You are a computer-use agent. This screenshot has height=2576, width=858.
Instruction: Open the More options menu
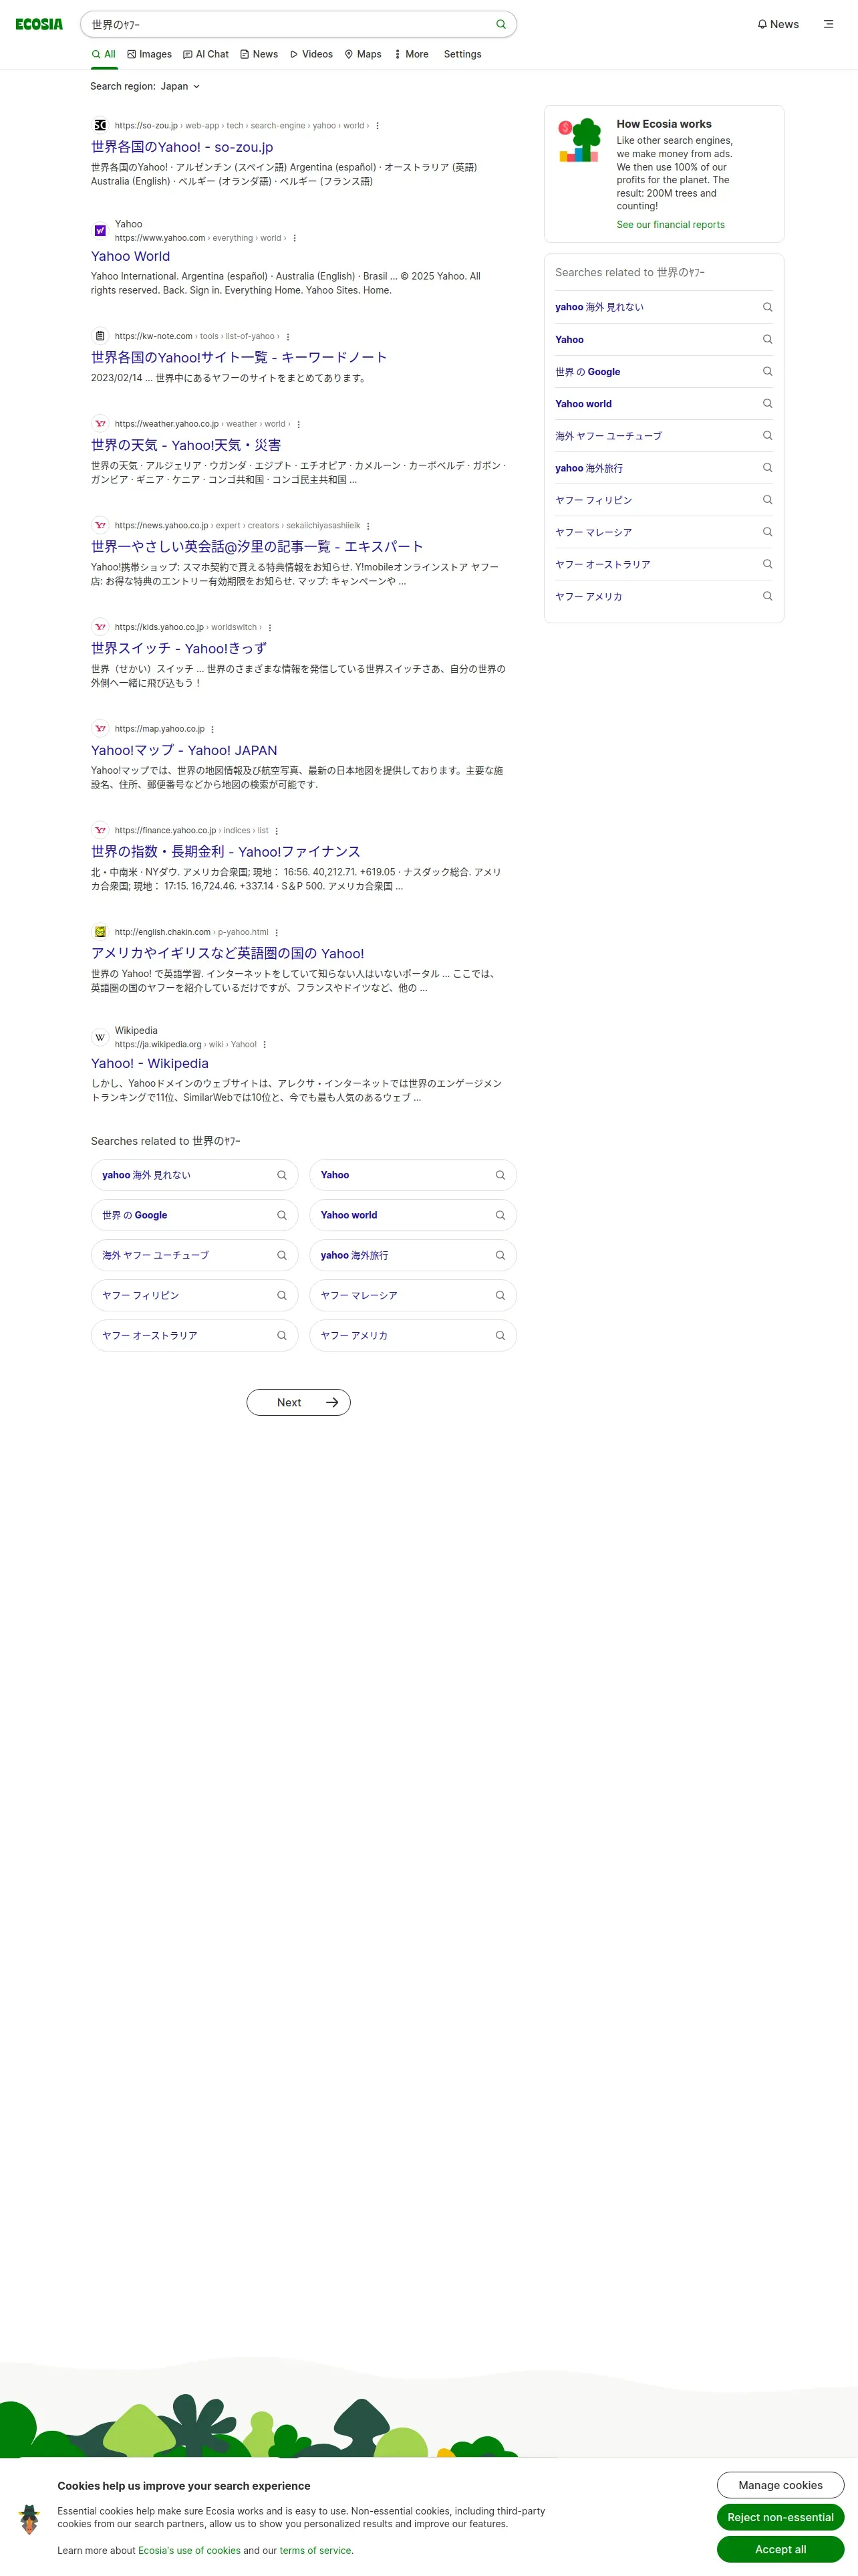click(412, 54)
